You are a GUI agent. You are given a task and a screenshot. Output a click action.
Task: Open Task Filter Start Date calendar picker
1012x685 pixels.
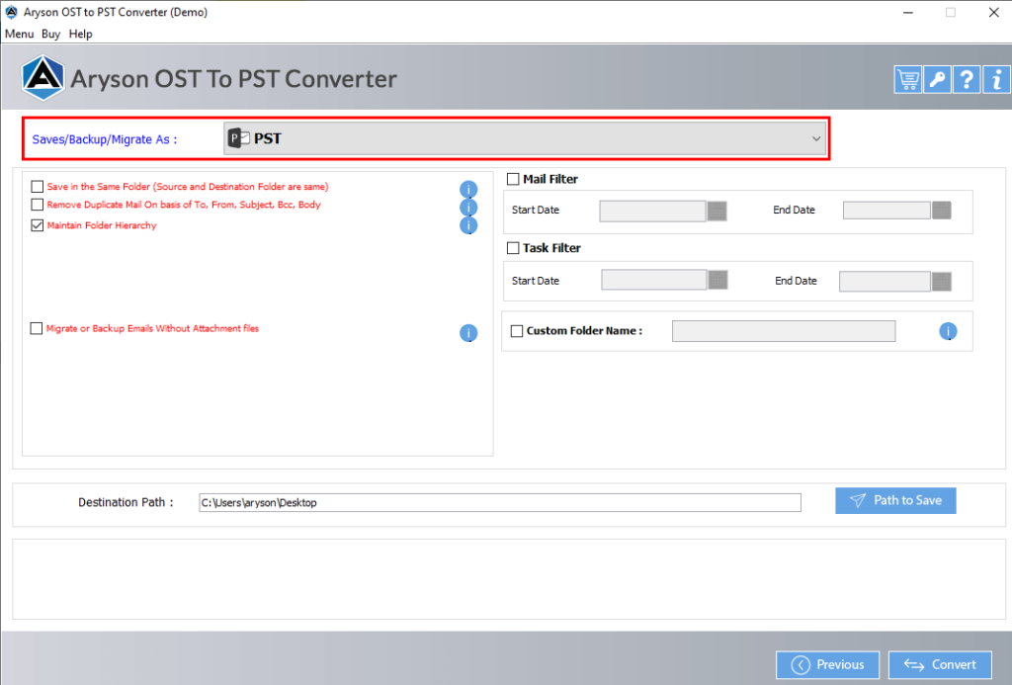pyautogui.click(x=717, y=280)
